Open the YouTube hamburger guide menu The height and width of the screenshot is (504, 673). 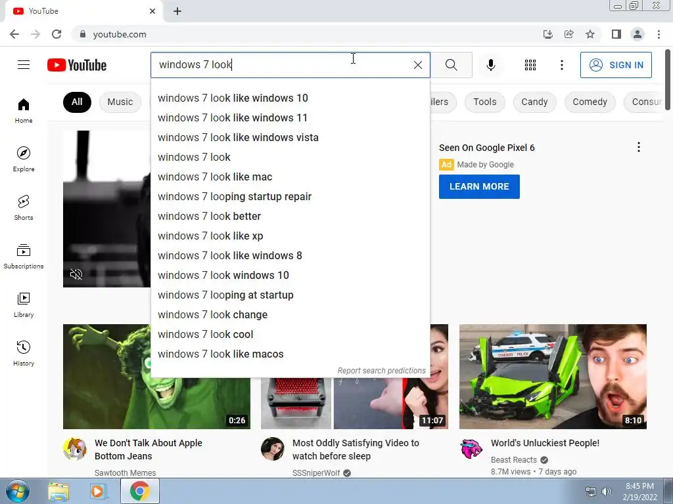point(24,65)
